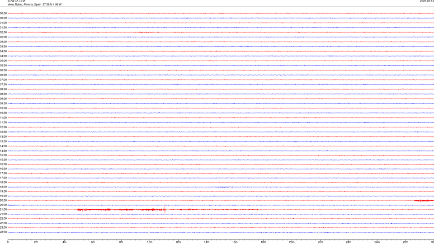The image size is (434, 244).
Task: Click the 20:30 time label
Action: (x=3, y=205)
